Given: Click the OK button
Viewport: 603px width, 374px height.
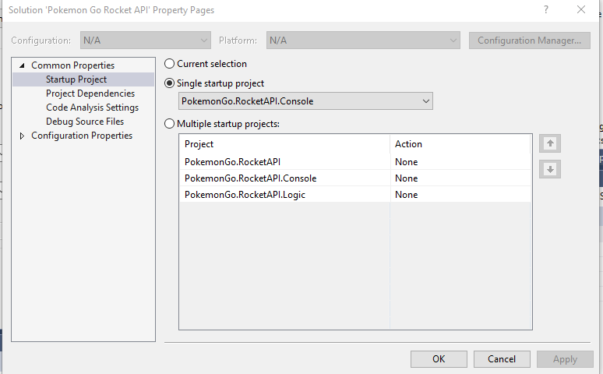Looking at the screenshot, I should coord(439,359).
